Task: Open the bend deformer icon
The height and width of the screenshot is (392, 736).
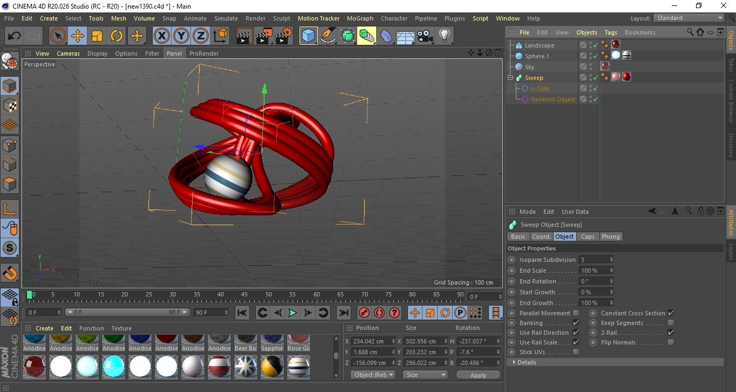Action: [386, 36]
